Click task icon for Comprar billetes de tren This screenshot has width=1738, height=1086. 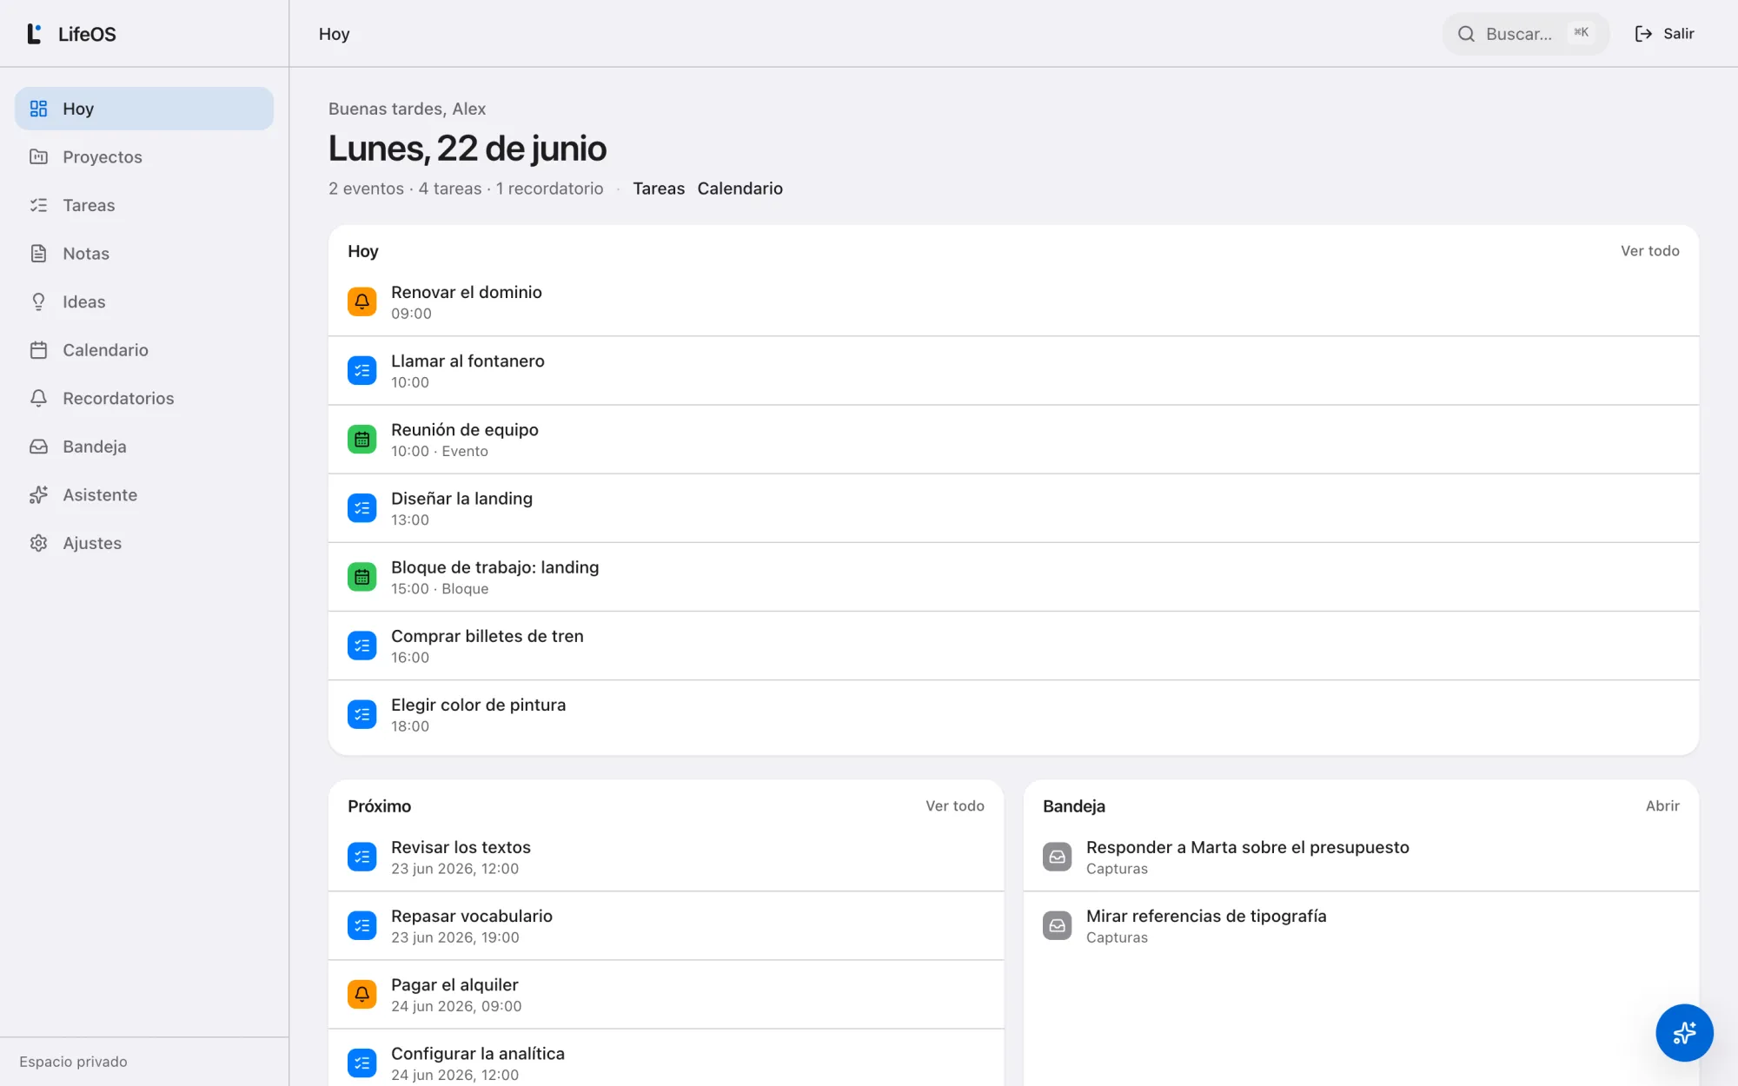coord(362,646)
